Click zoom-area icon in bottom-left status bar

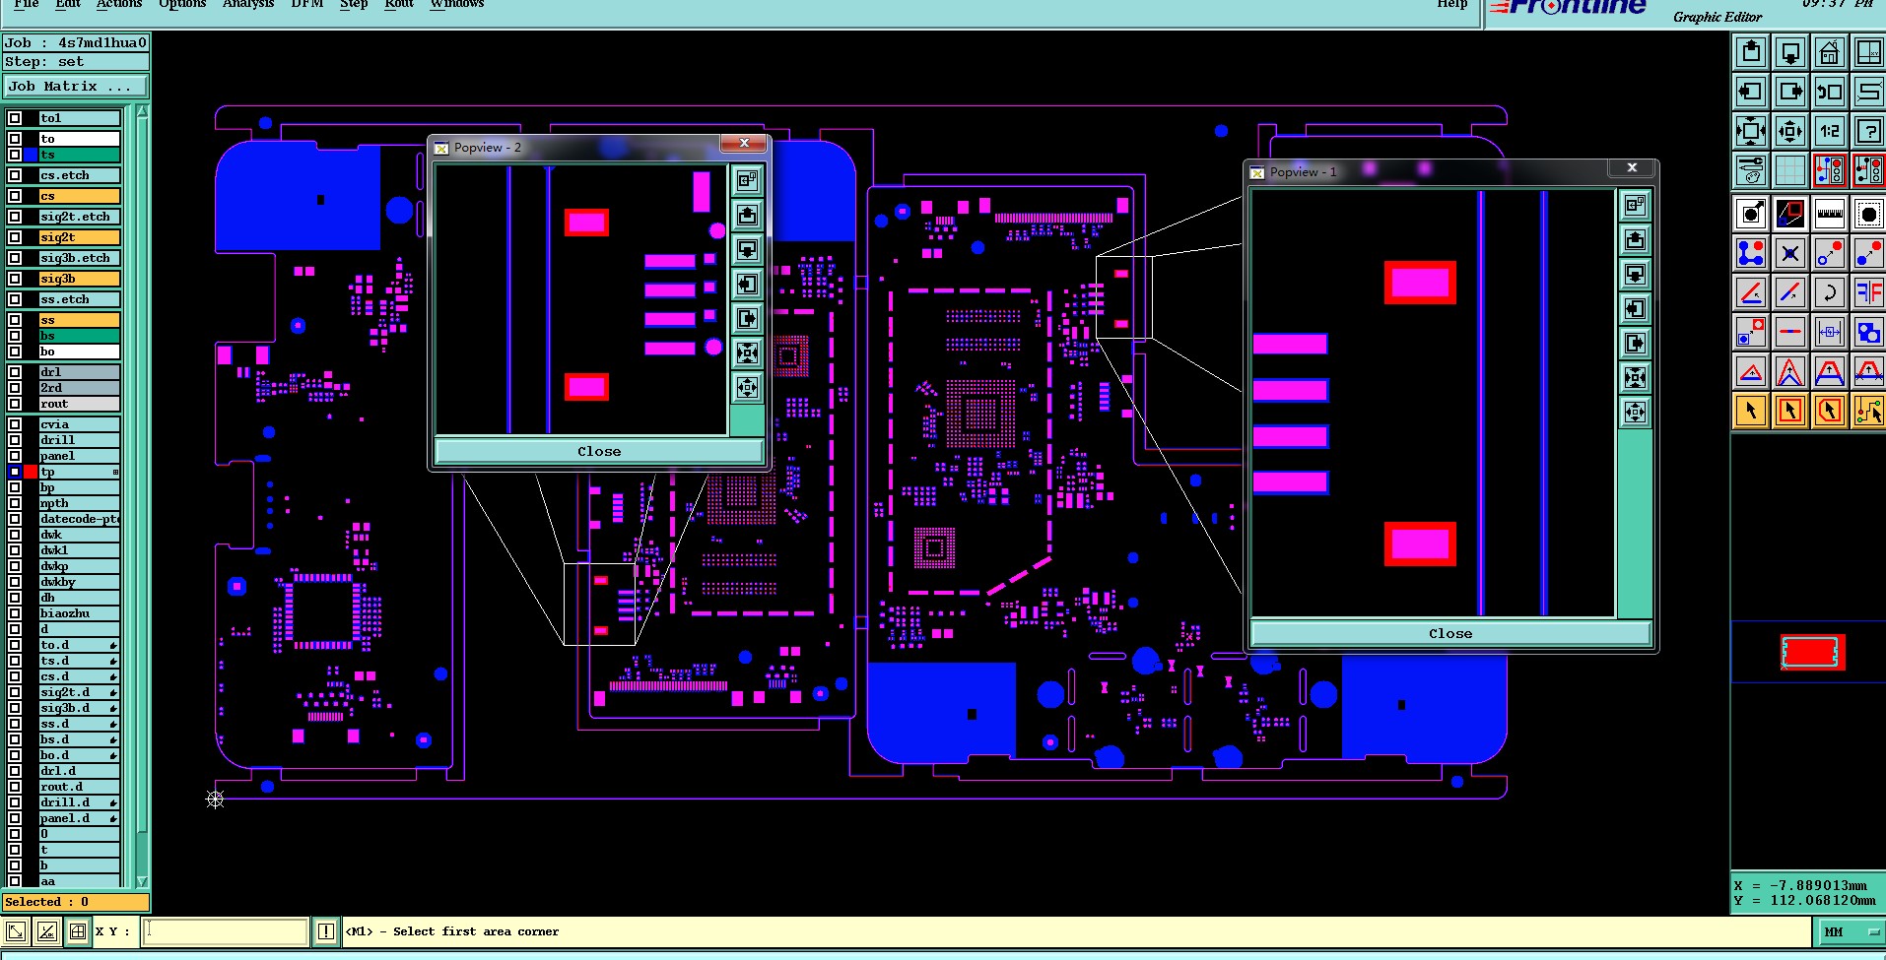click(x=17, y=930)
